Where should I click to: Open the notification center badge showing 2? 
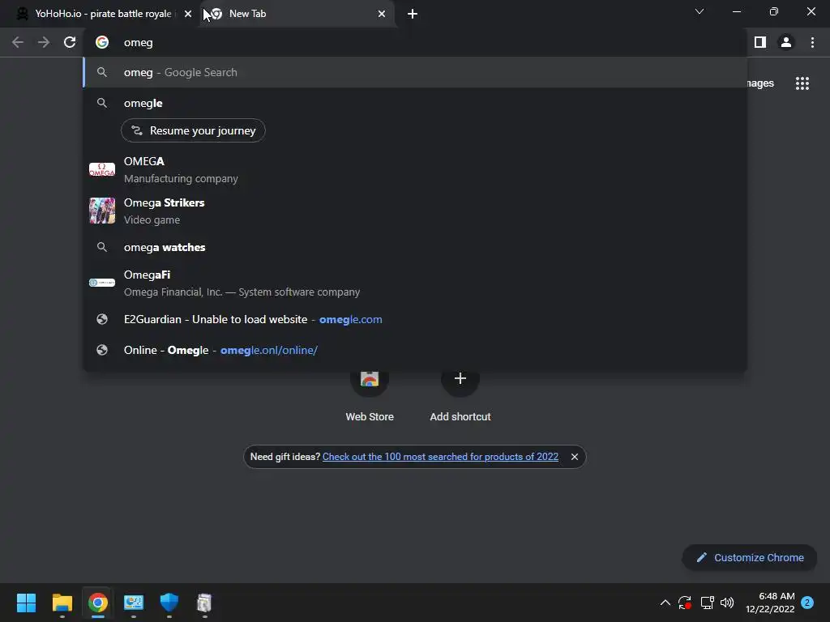tap(807, 603)
